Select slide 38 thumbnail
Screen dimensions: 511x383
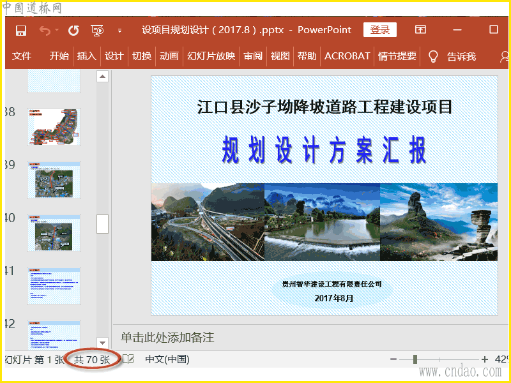(x=54, y=127)
